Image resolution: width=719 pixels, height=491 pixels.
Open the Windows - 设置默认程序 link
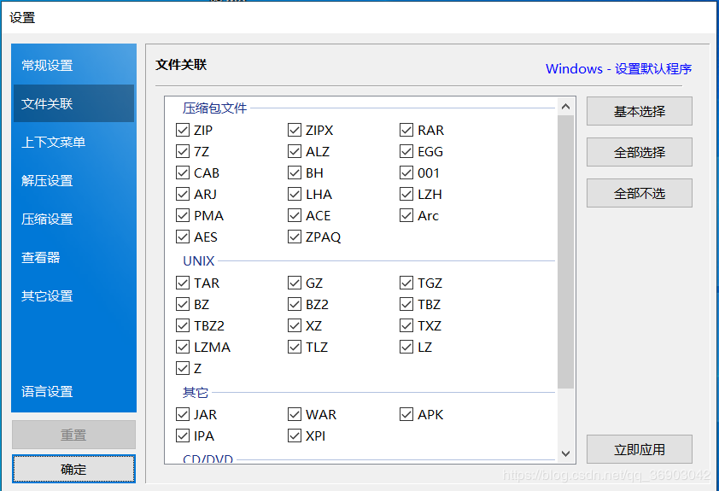tap(618, 69)
